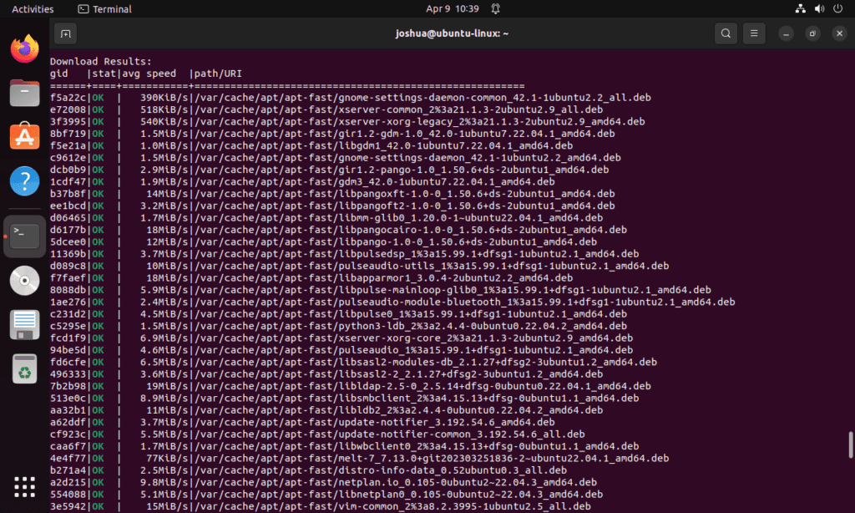Viewport: 855px width, 513px height.
Task: Click the Activities button
Action: [x=33, y=9]
